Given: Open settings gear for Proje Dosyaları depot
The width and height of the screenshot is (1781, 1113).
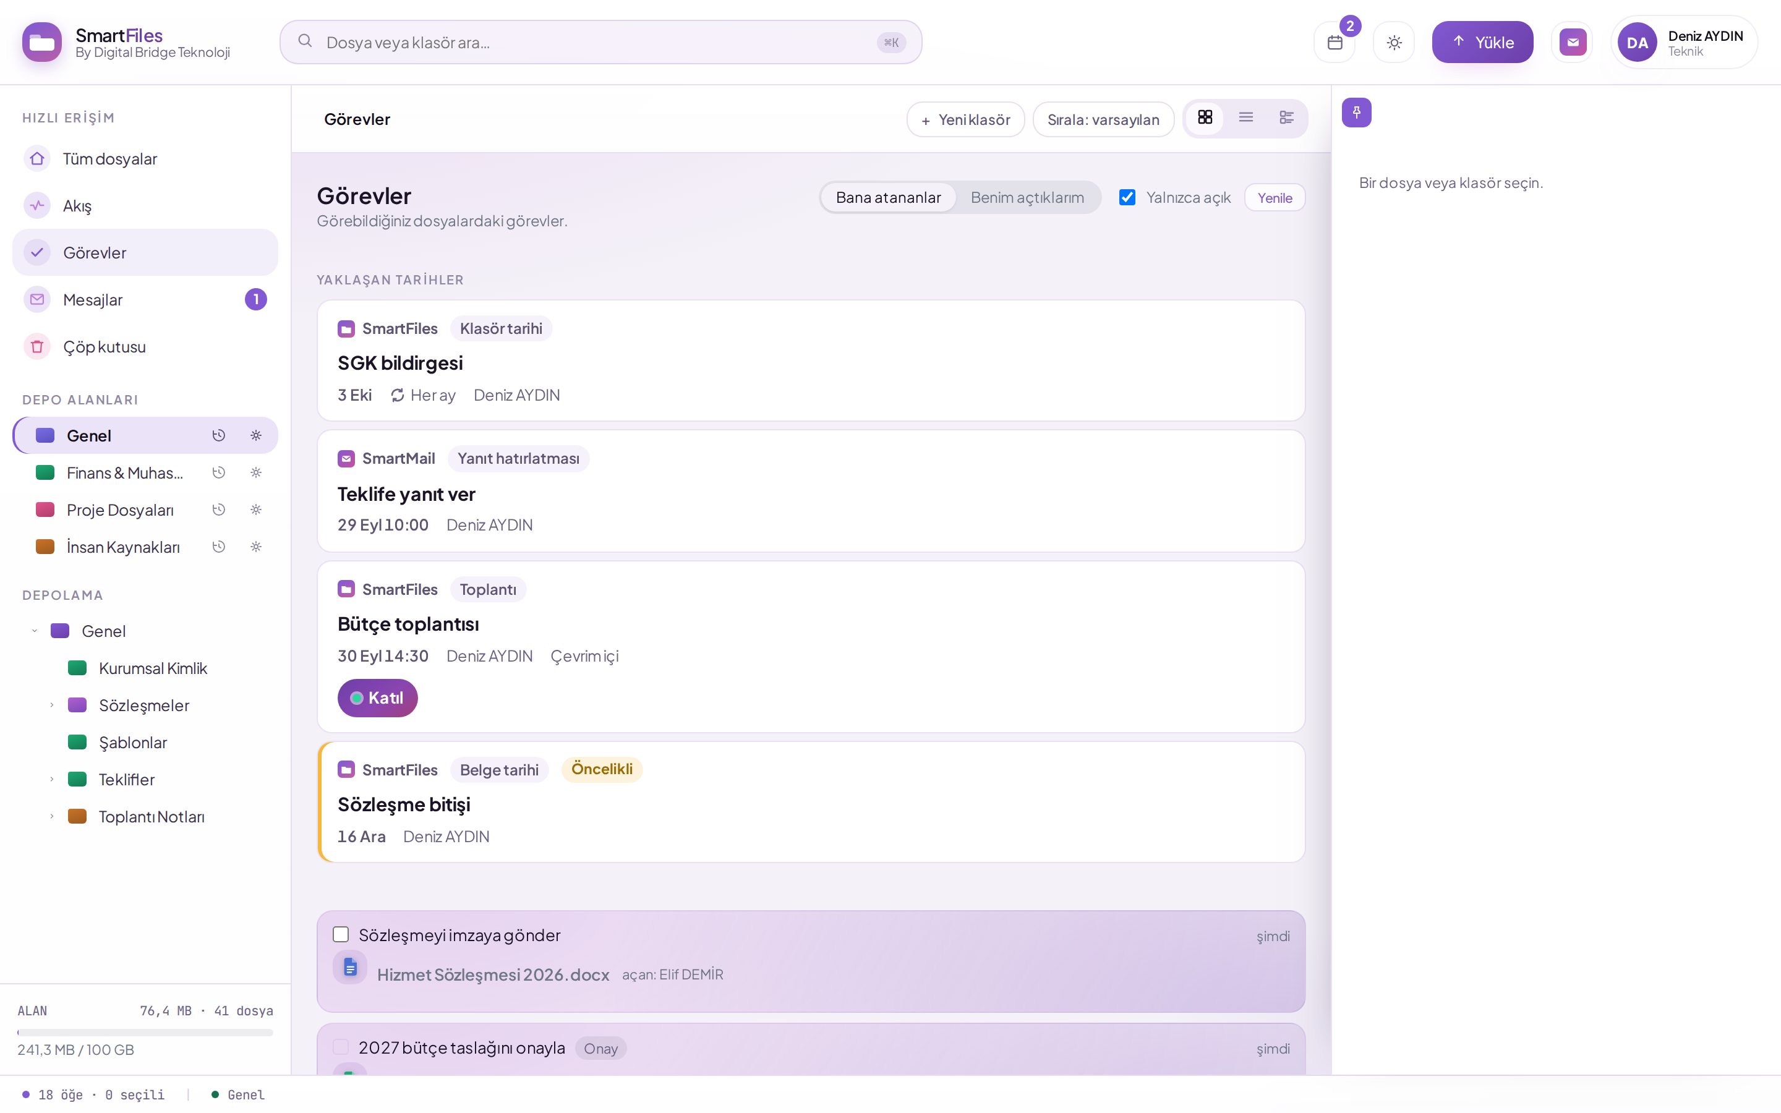Looking at the screenshot, I should coord(255,510).
